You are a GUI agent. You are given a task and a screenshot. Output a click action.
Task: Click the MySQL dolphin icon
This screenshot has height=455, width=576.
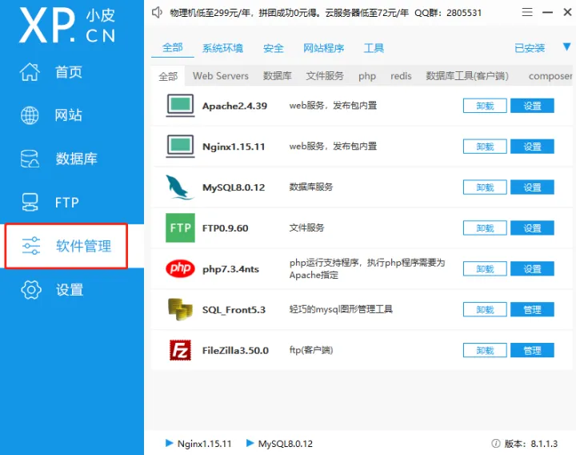click(179, 187)
